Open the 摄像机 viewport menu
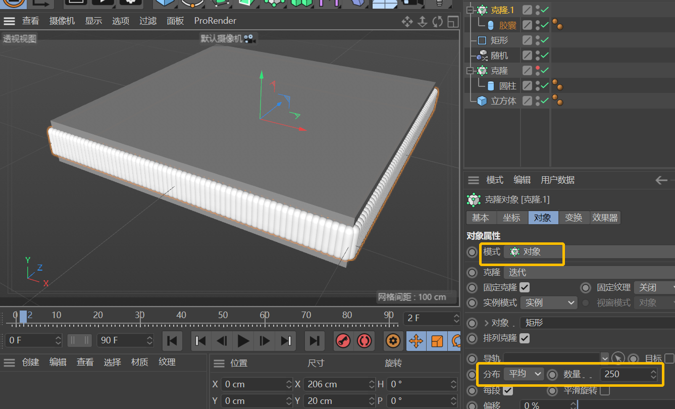The height and width of the screenshot is (409, 675). click(x=62, y=21)
